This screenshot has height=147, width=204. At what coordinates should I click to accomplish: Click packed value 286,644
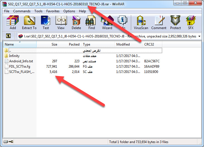pos(74,67)
